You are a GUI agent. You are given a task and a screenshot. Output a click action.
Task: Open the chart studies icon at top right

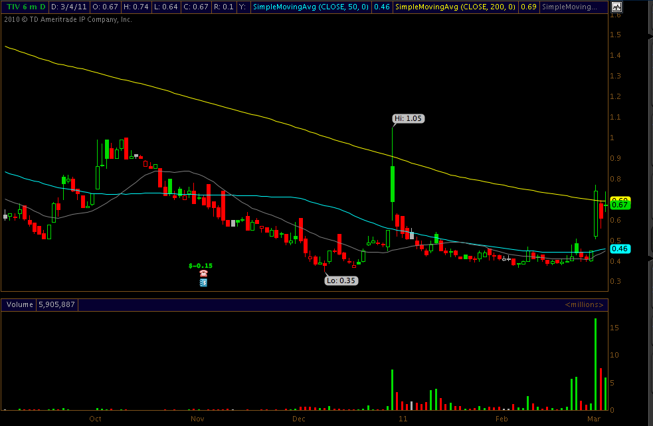coord(616,7)
